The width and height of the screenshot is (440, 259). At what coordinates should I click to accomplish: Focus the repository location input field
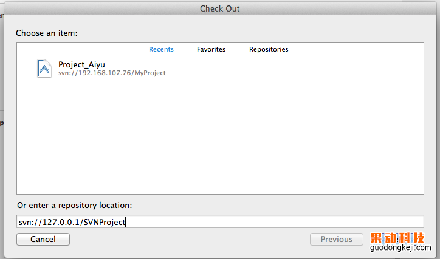273,222
